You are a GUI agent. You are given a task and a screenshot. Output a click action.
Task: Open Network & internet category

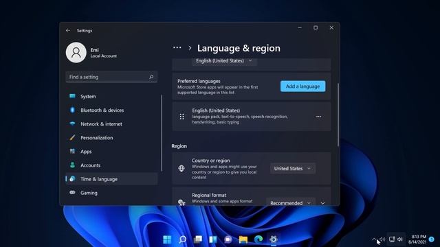(111, 123)
